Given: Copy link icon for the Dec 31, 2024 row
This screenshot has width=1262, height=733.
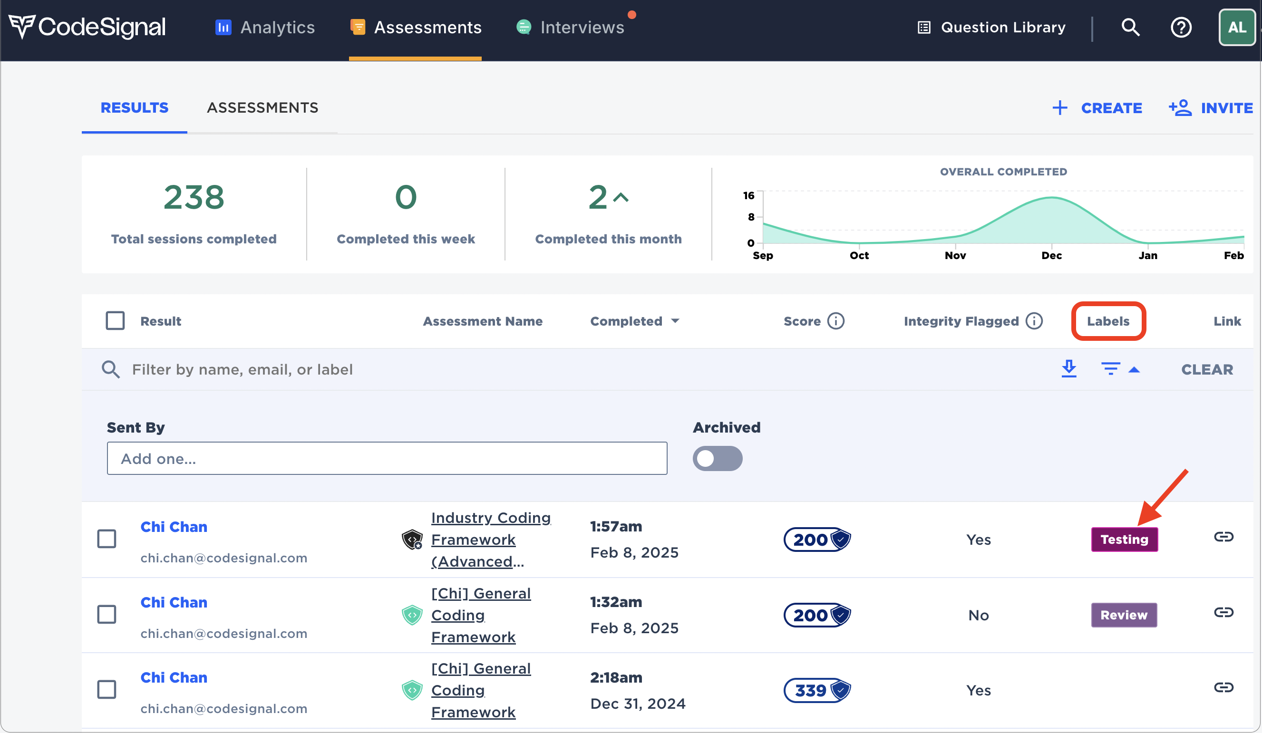Looking at the screenshot, I should coord(1223,687).
